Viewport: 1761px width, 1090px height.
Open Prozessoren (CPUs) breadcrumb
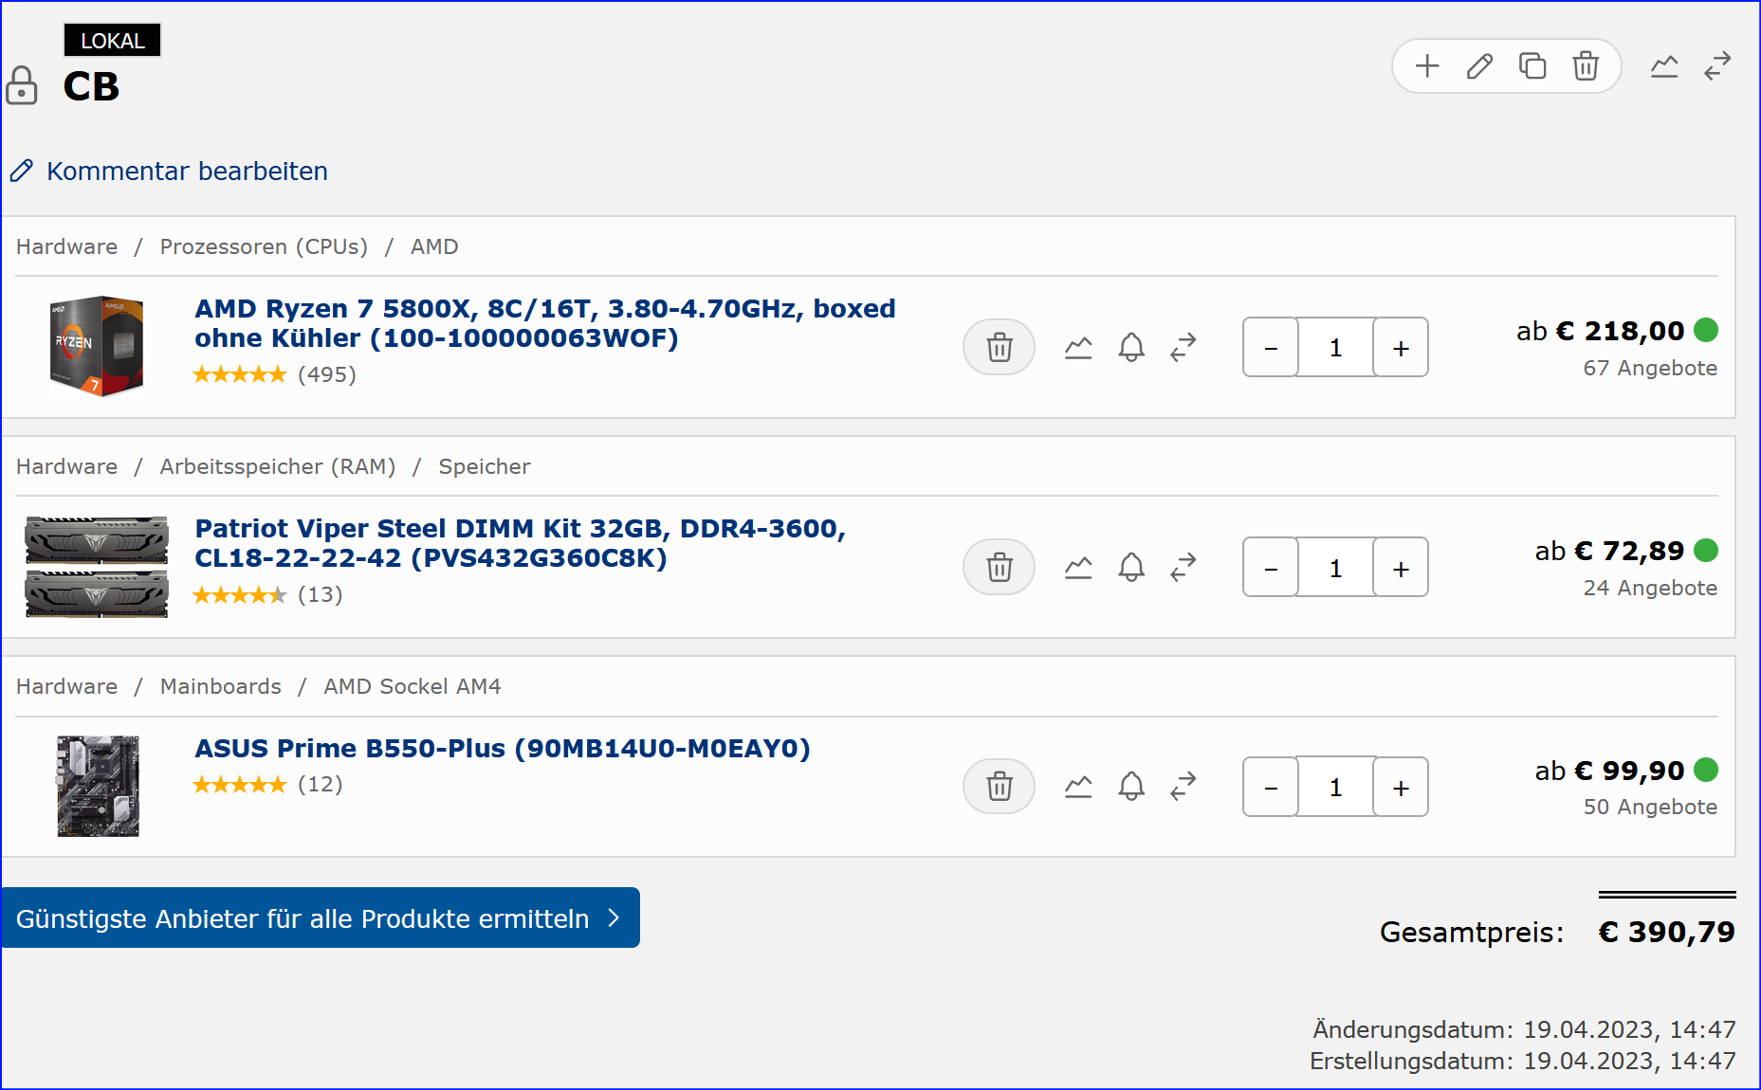264,246
